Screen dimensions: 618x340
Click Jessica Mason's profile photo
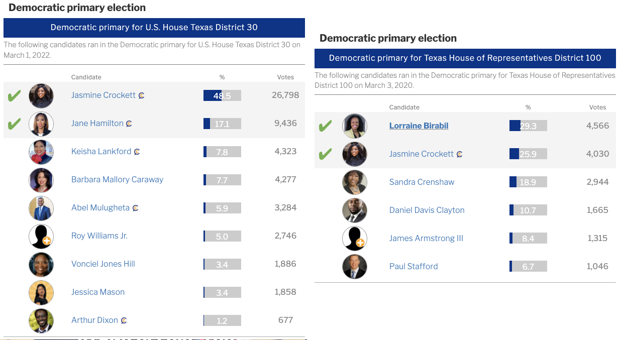[41, 292]
